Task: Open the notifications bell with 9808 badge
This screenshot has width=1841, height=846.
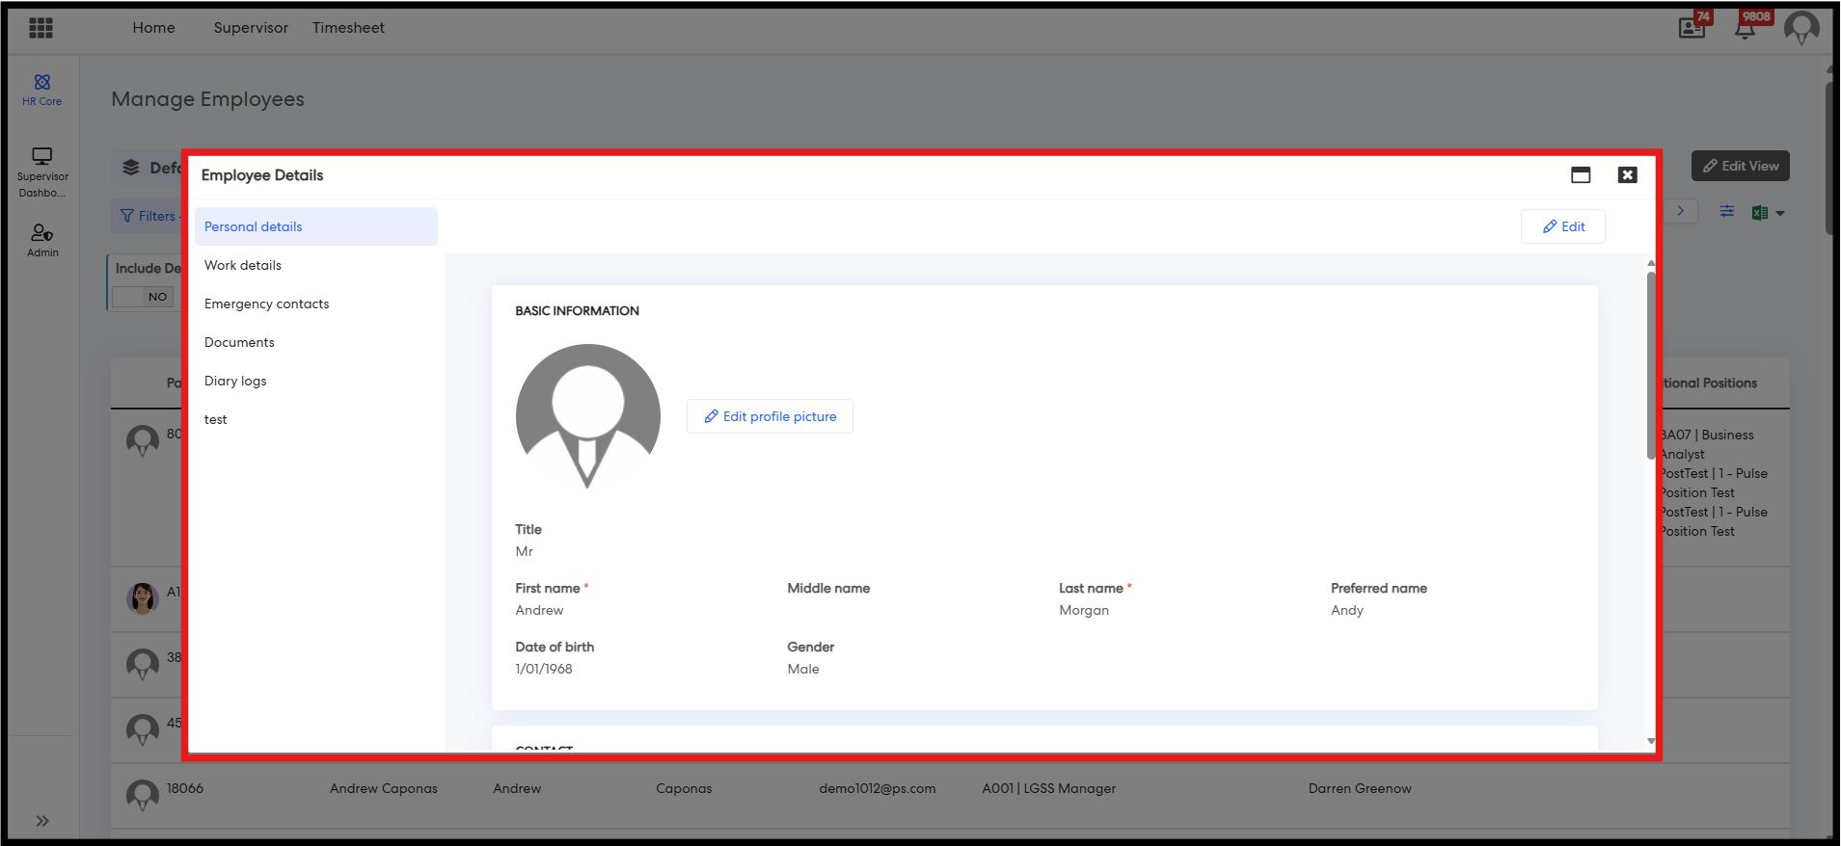Action: pos(1745,29)
